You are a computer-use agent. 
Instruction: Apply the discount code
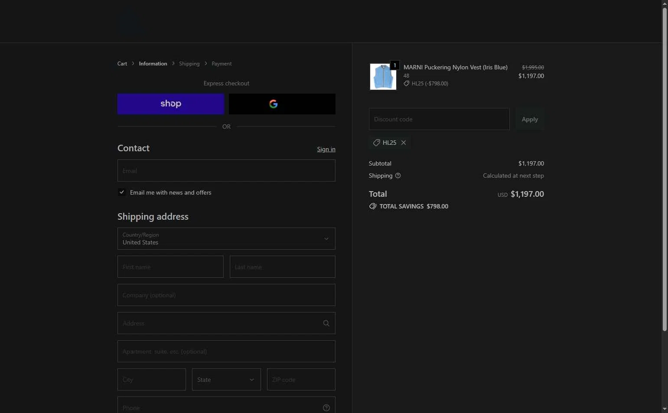pyautogui.click(x=530, y=119)
